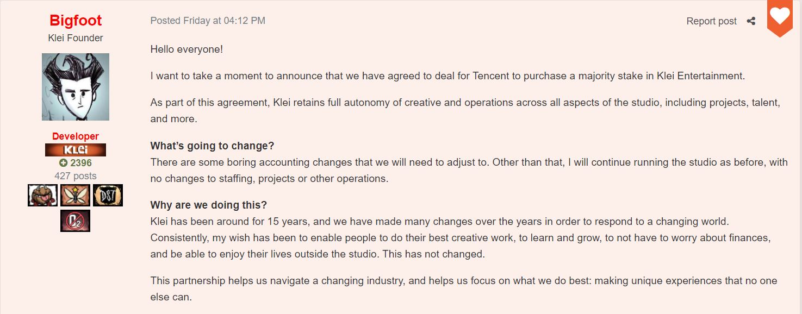Click the "Hello everyone!" greeting line

[186, 49]
